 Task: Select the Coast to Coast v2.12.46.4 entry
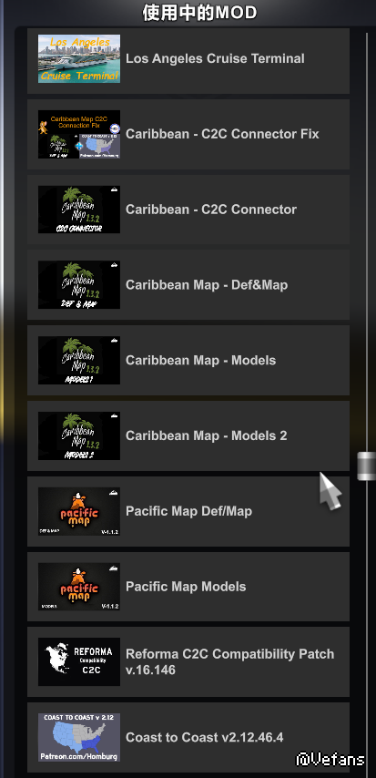[x=188, y=737]
